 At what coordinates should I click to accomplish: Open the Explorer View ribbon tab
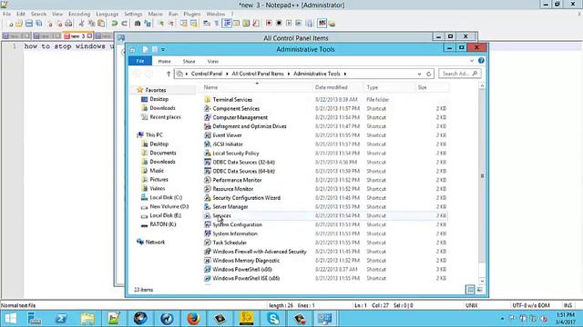[x=213, y=61]
